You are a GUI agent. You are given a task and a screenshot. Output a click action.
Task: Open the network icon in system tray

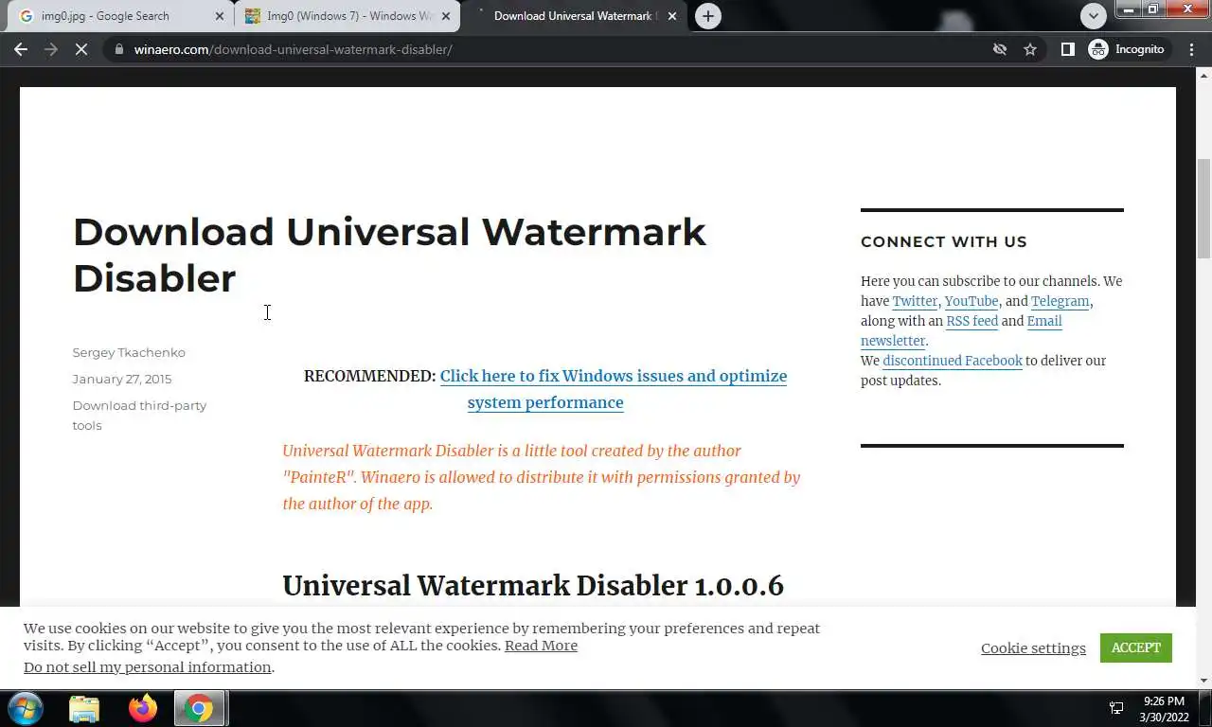click(1116, 708)
